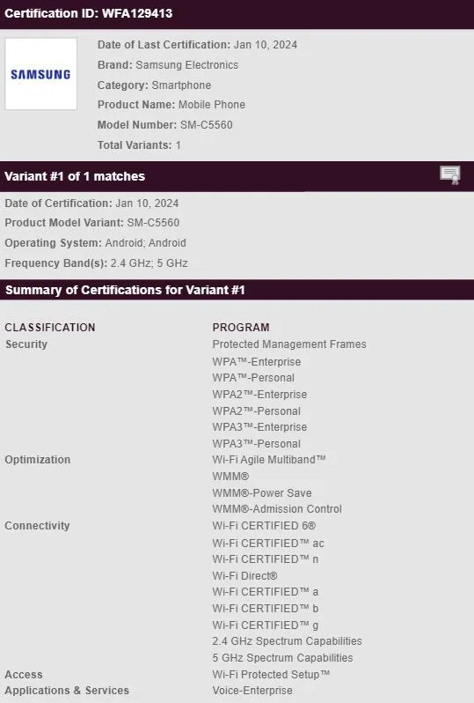This screenshot has height=703, width=474.
Task: Select the Security classification label
Action: coord(26,344)
